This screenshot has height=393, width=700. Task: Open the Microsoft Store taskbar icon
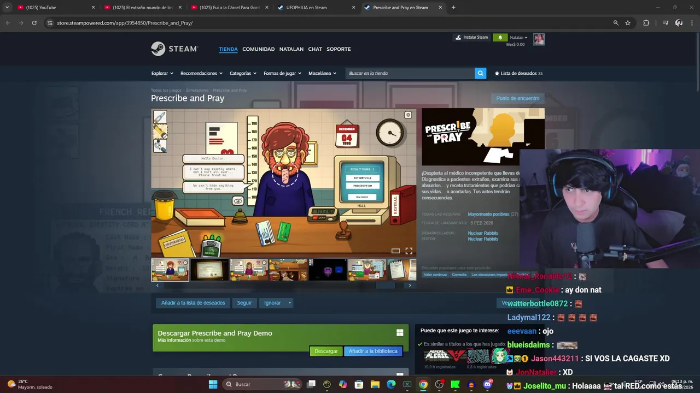coord(359,384)
